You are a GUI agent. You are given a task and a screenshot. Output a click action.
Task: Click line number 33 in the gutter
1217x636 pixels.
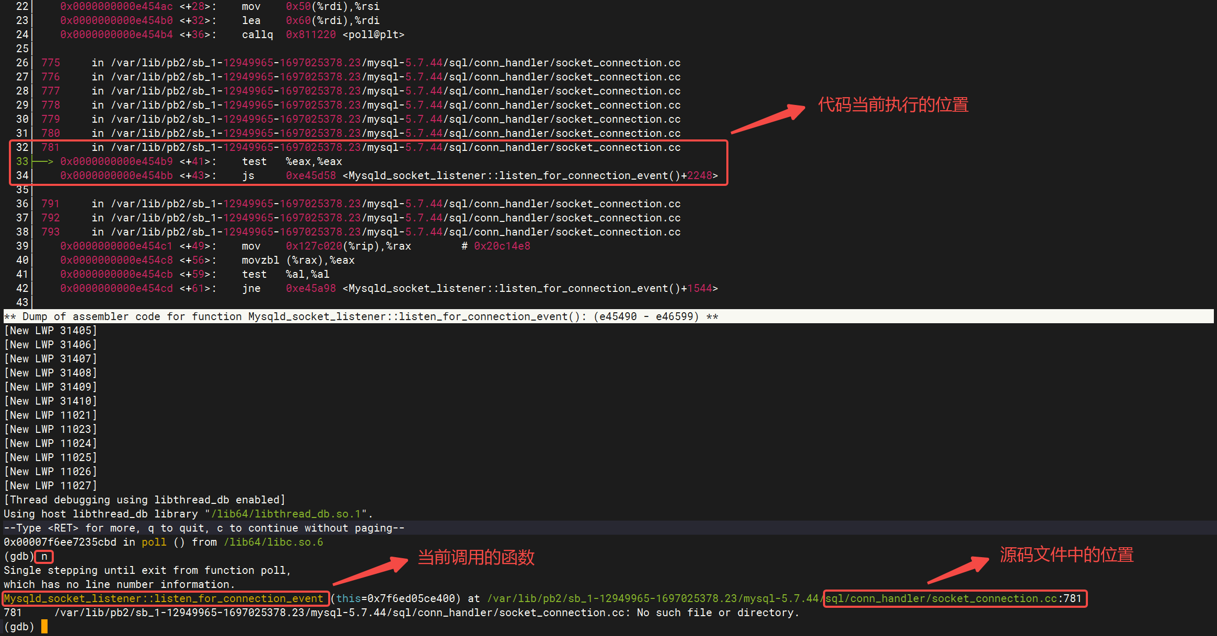point(22,162)
